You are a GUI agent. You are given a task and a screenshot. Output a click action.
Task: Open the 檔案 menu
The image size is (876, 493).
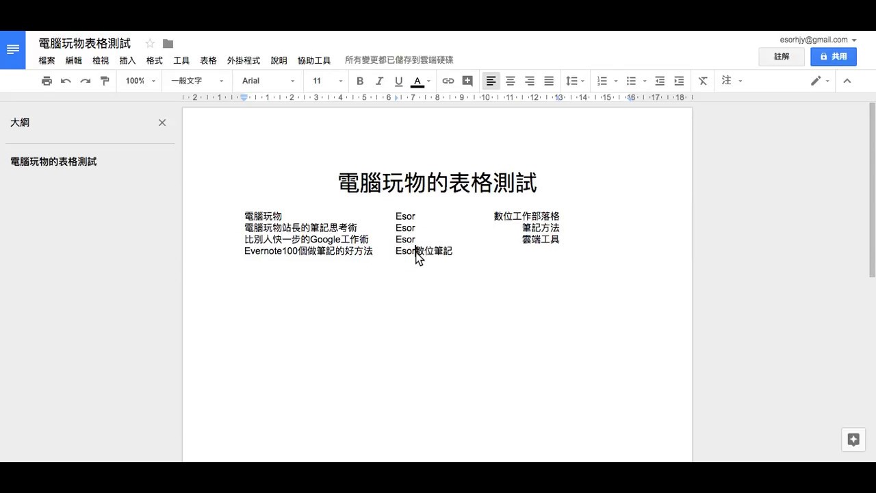coord(47,61)
